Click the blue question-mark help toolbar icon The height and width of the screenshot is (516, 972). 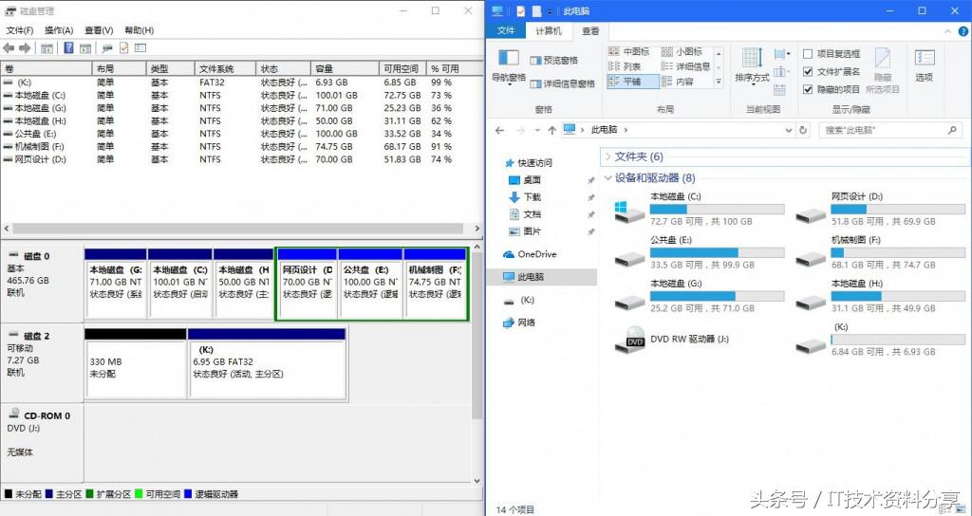[x=68, y=47]
